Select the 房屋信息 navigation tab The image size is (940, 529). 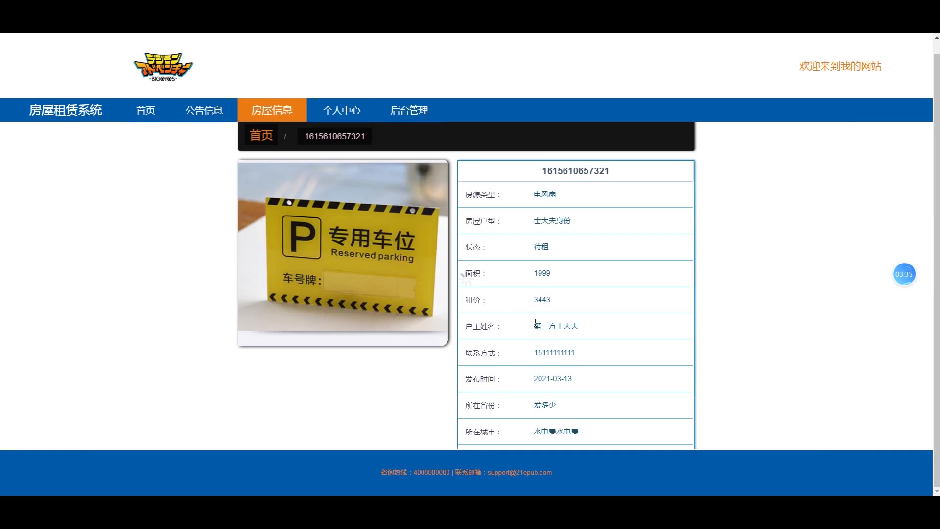(272, 110)
